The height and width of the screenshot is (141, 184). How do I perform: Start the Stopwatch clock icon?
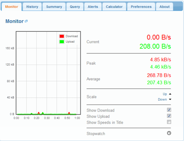[169, 133]
